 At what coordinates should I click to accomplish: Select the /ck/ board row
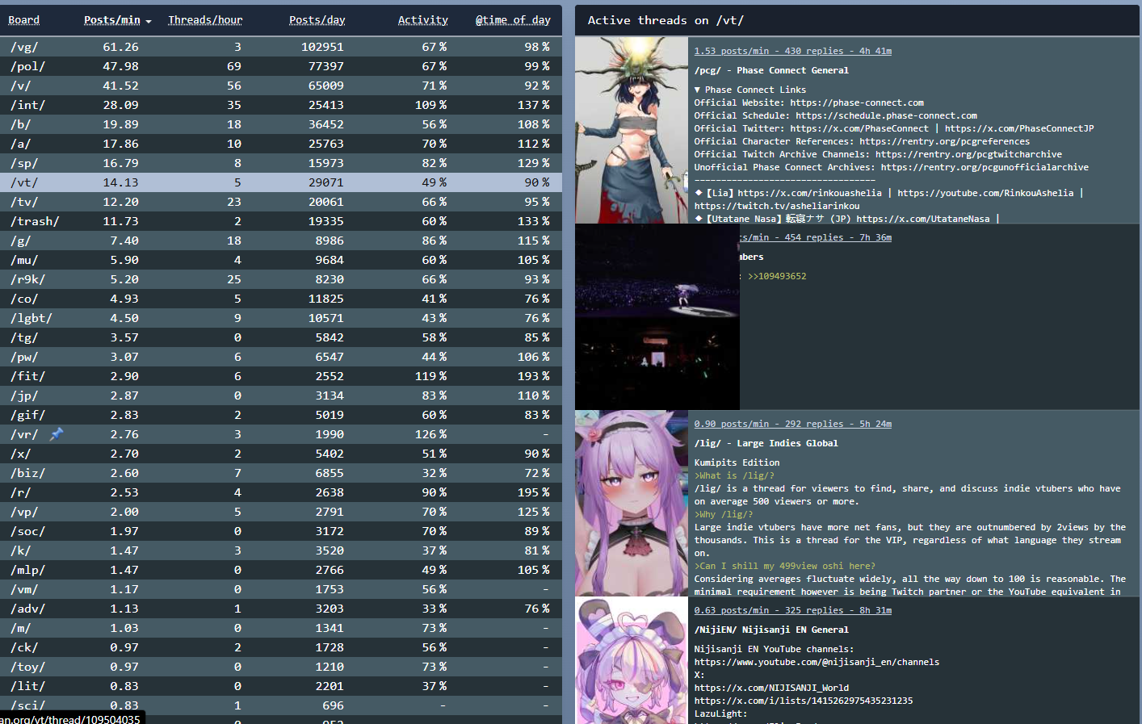click(x=281, y=647)
